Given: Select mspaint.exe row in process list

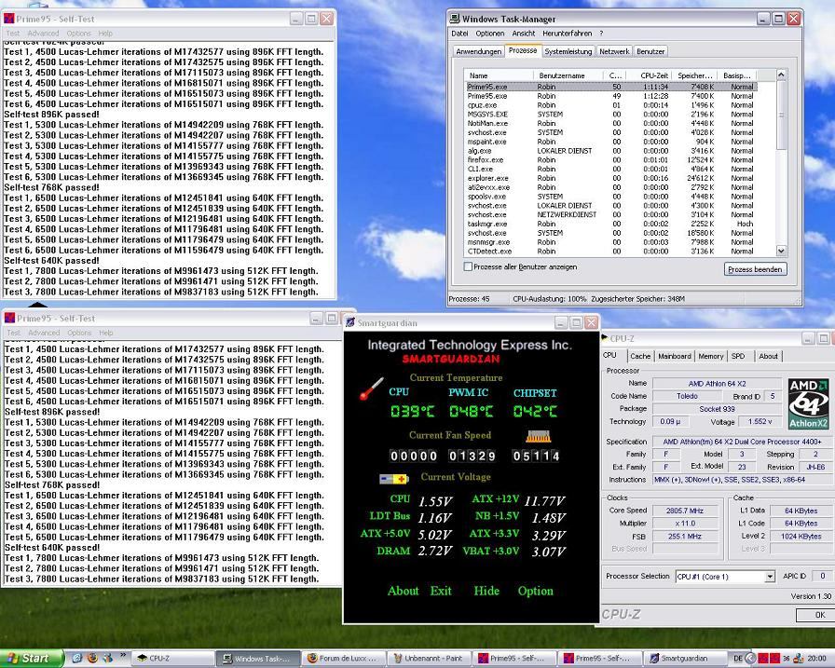Looking at the screenshot, I should (610, 142).
